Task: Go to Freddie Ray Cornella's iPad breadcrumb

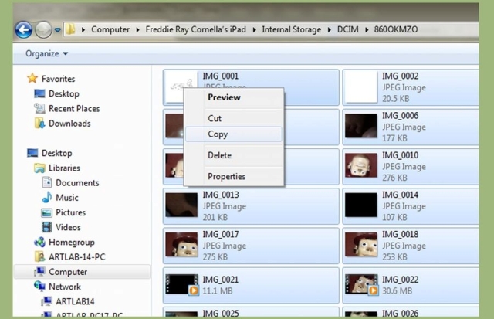Action: pyautogui.click(x=195, y=29)
